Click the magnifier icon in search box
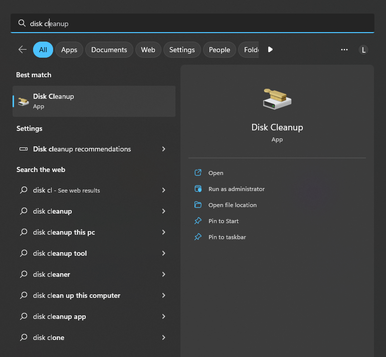Screen dimensions: 386x357 (22, 23)
